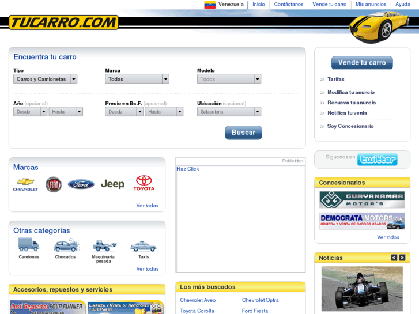Viewport: 419px width, 314px height.
Task: Open the Guayanamar Motor's dealer banner
Action: (362, 199)
